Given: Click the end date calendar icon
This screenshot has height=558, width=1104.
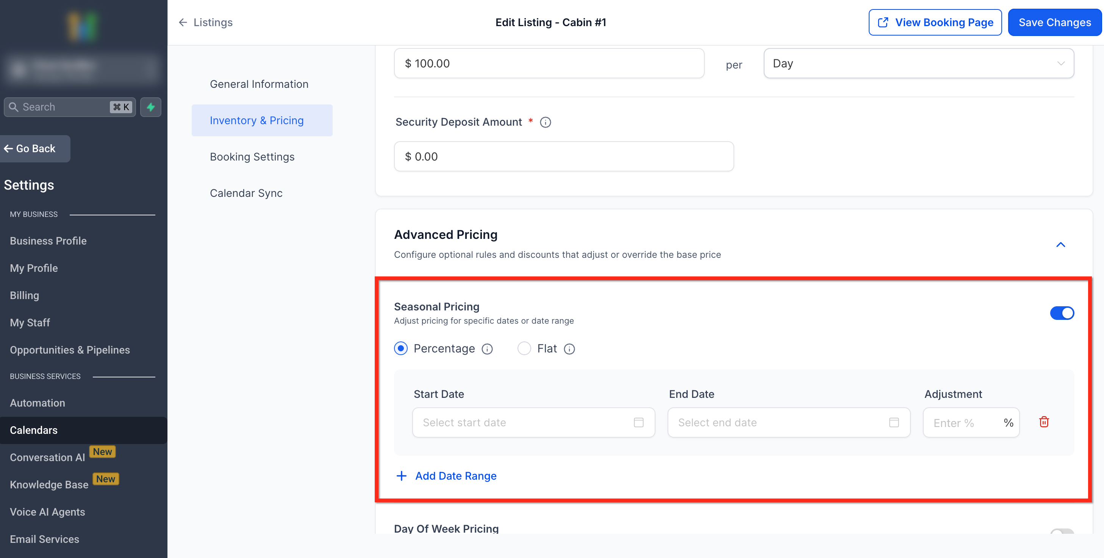Looking at the screenshot, I should (894, 423).
